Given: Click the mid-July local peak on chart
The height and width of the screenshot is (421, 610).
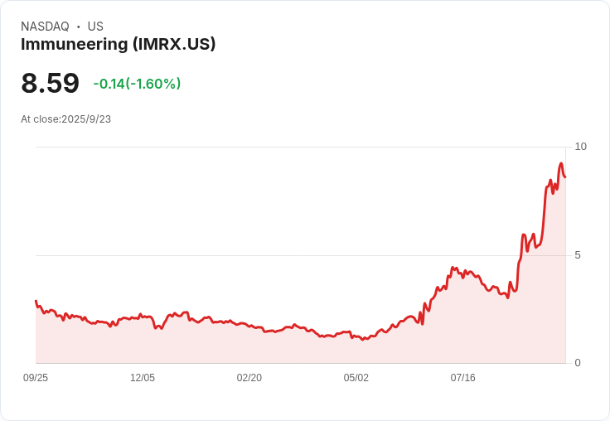Looking at the screenshot, I should 453,268.
